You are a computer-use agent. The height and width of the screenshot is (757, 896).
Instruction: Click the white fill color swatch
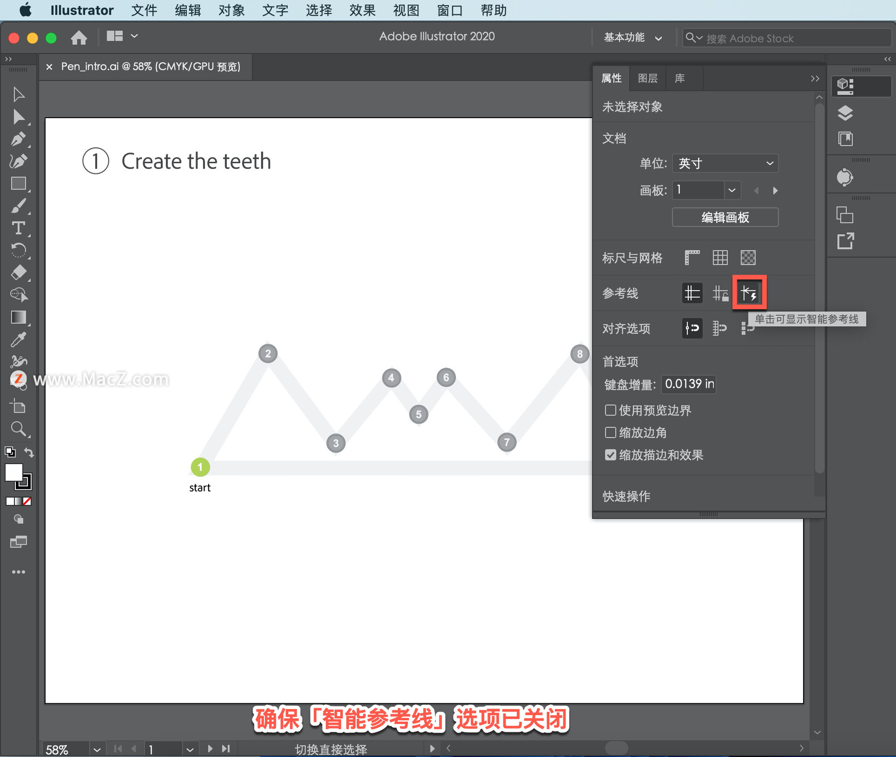coord(14,472)
